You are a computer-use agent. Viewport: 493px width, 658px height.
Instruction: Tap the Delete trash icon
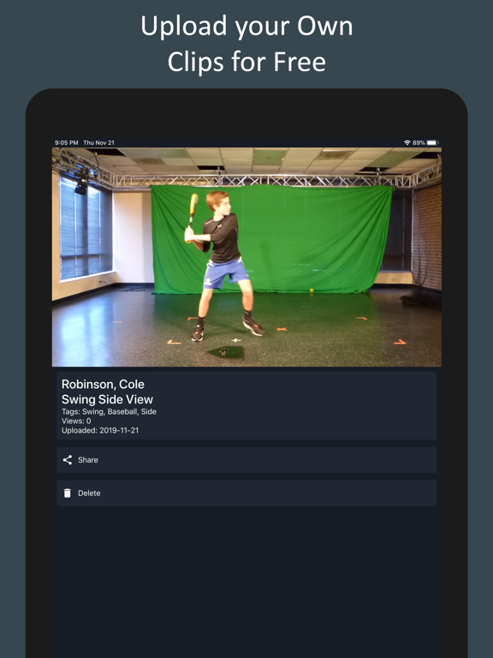point(67,493)
